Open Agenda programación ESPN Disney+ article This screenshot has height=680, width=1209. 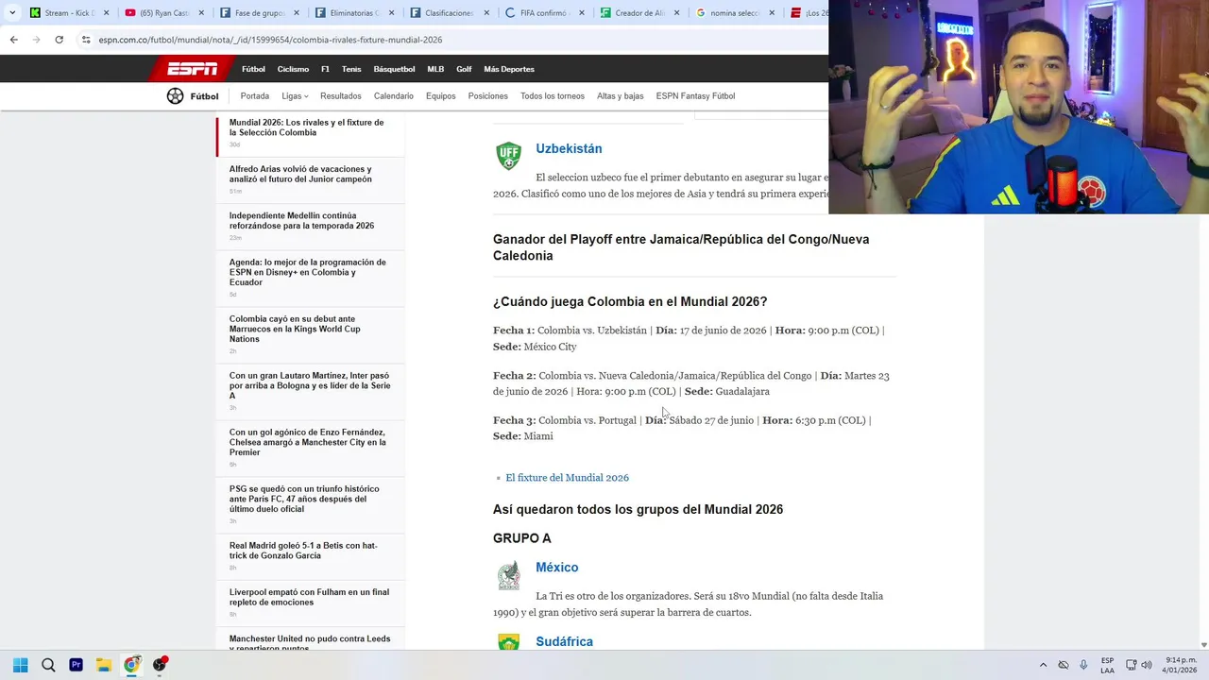click(x=308, y=272)
